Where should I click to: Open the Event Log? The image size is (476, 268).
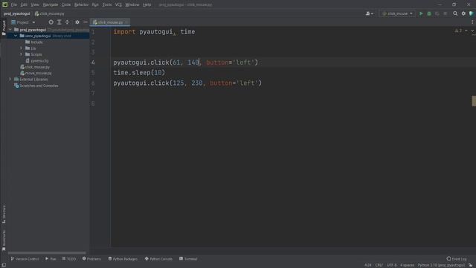(x=456, y=259)
